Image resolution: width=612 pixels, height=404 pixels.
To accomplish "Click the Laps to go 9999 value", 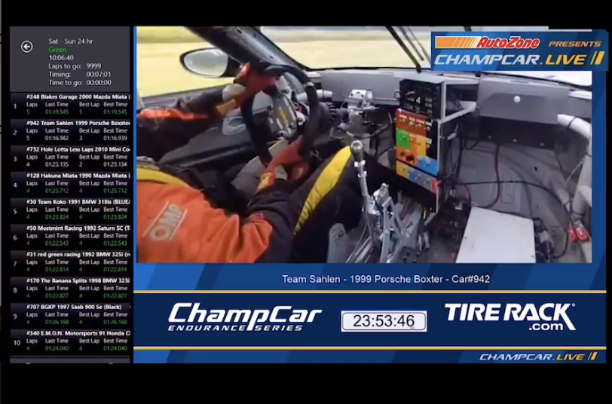I will [93, 66].
